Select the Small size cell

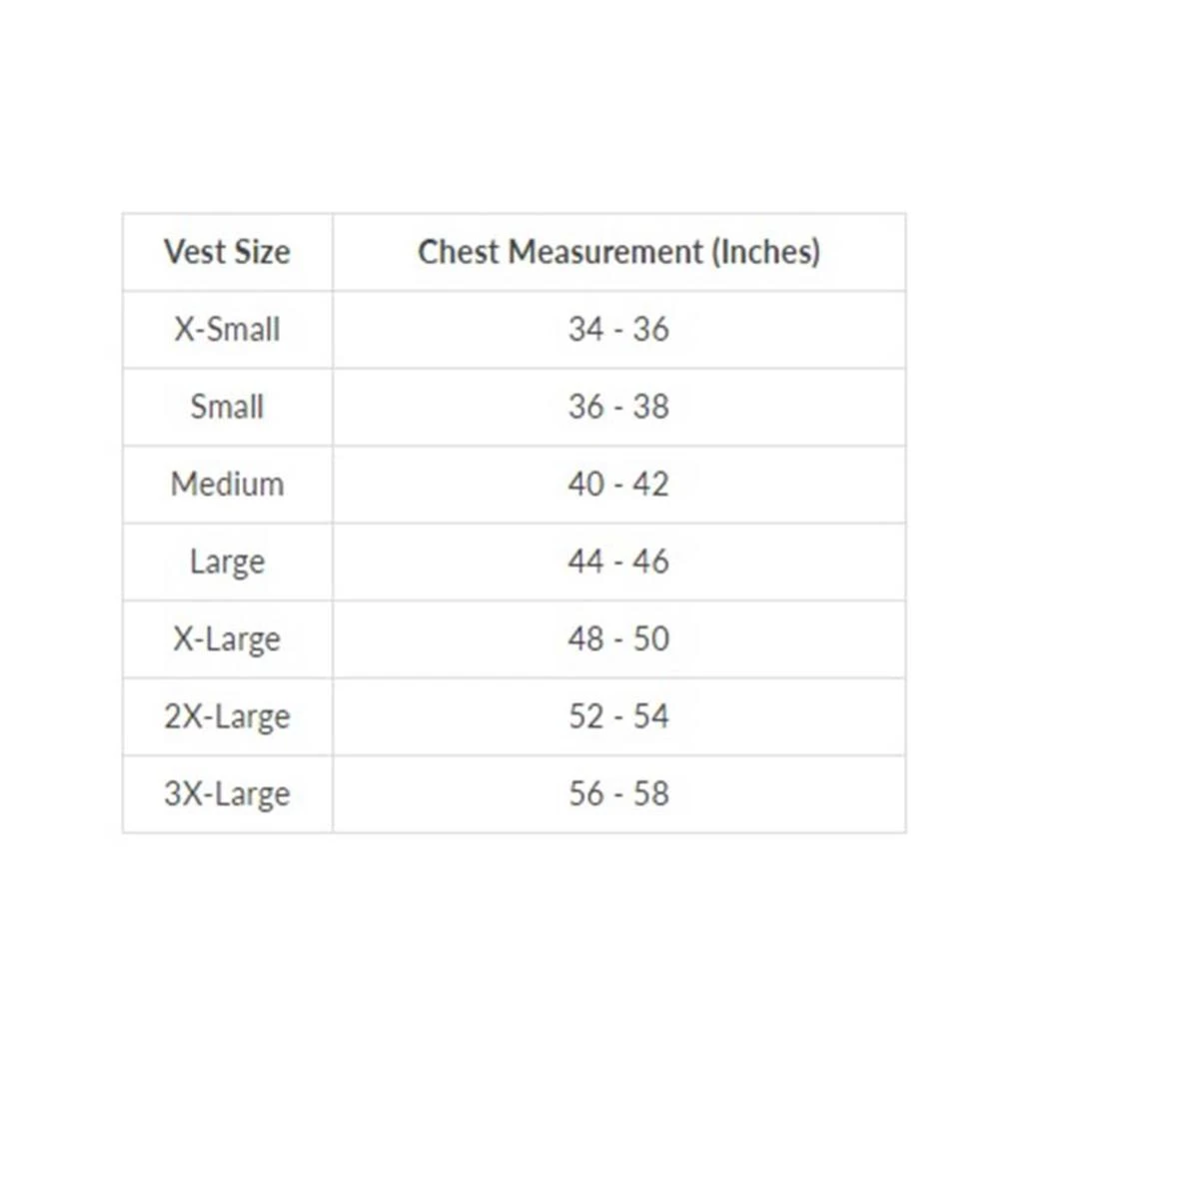(227, 407)
